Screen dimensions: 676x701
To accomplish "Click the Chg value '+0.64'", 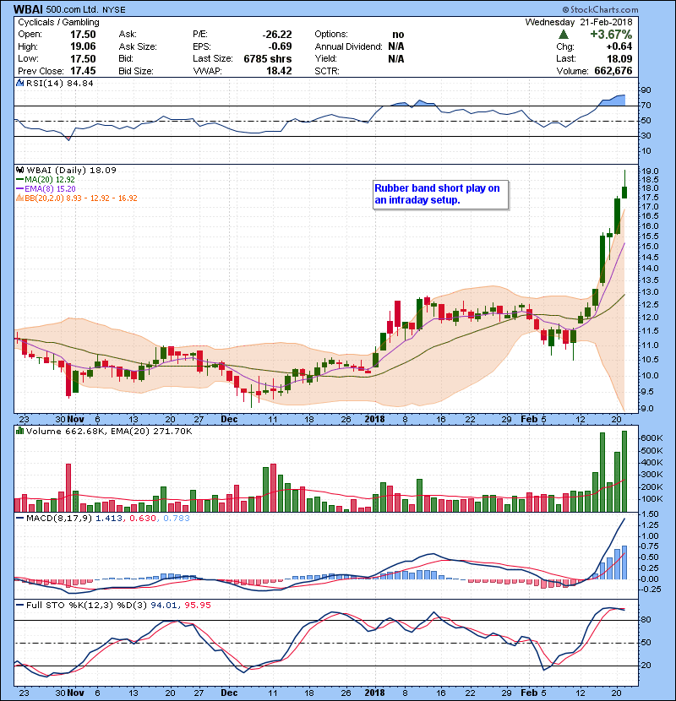I will tap(619, 46).
